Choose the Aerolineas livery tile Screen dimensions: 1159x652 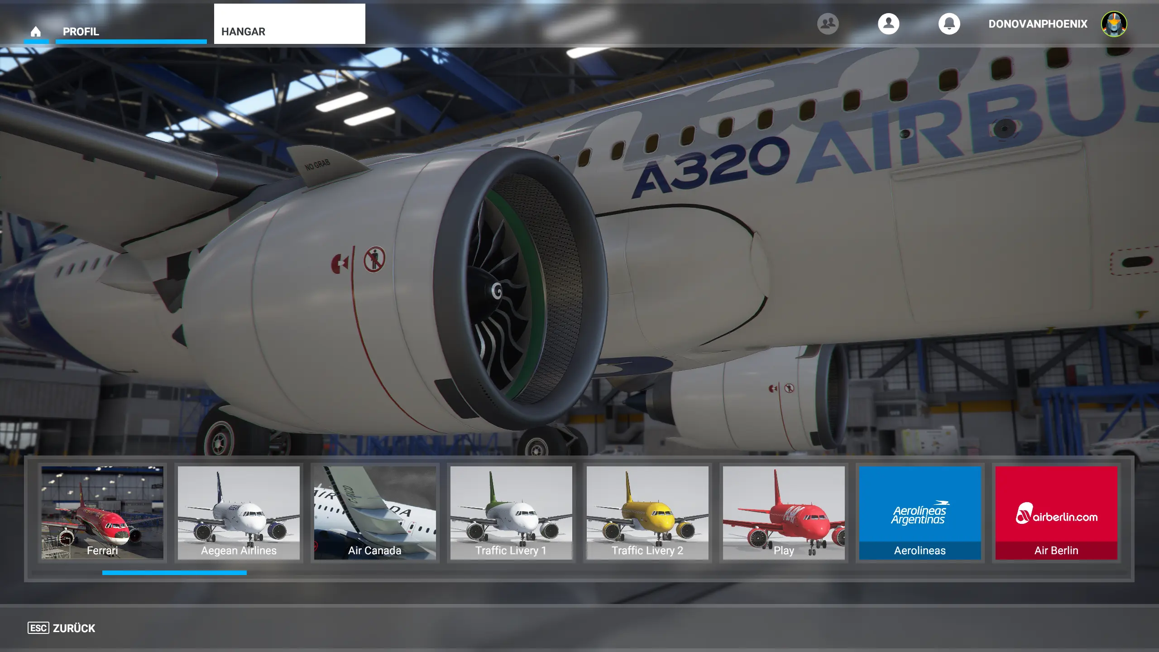coord(920,513)
